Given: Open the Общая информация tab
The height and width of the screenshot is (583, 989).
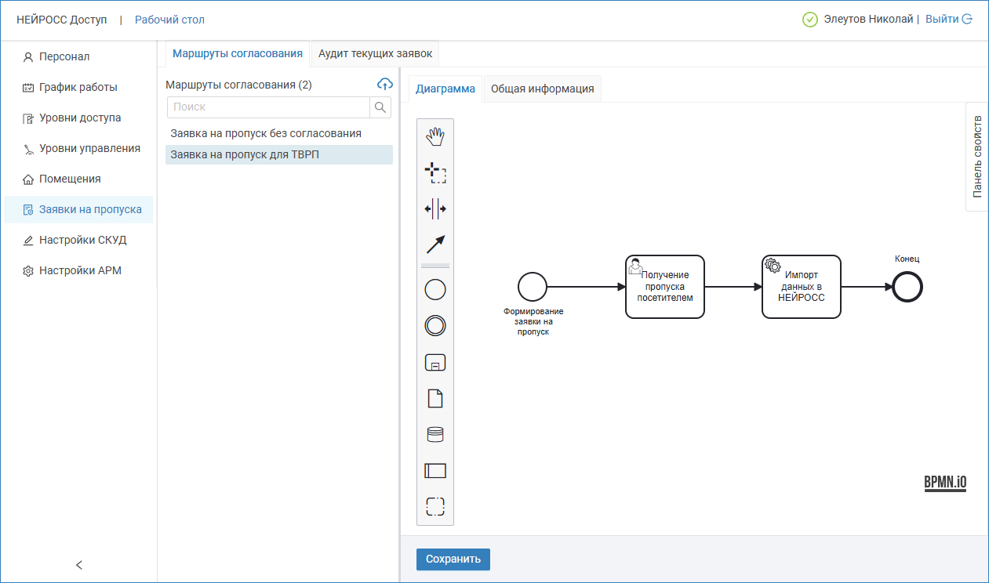Looking at the screenshot, I should tap(542, 89).
